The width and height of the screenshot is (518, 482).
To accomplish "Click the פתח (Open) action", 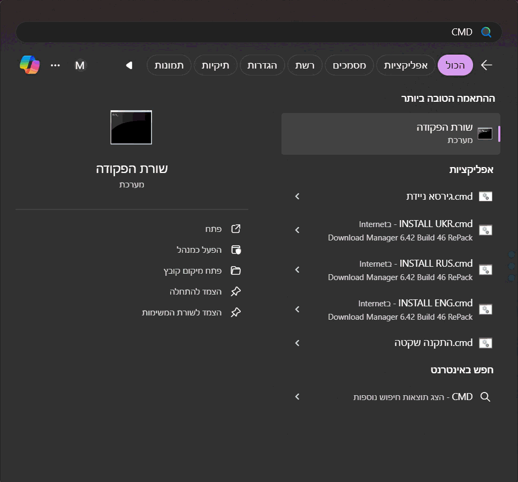I will click(214, 229).
